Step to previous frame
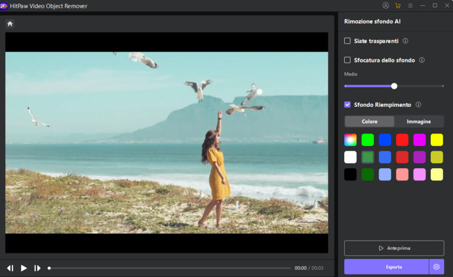 (x=10, y=268)
